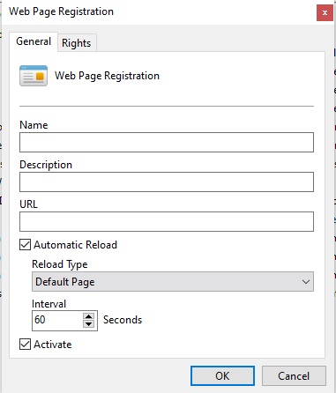The width and height of the screenshot is (336, 393).
Task: Click the Interval value field showing 60
Action: (x=57, y=320)
